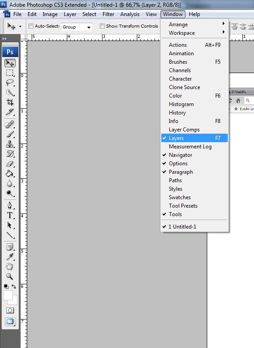The image size is (254, 348).
Task: Close the open Window menu
Action: click(x=173, y=14)
